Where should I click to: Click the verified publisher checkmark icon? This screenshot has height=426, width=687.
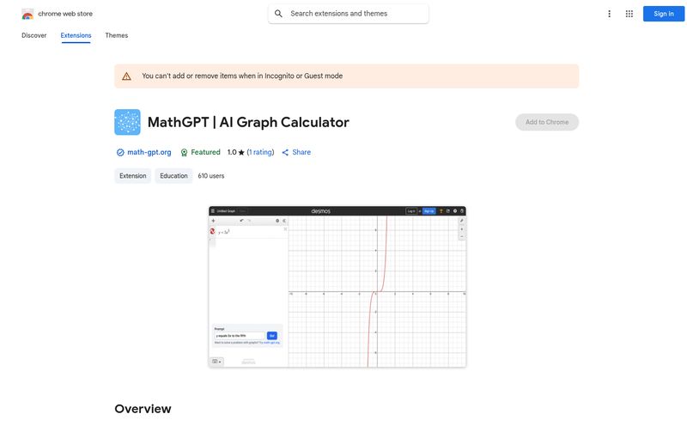coord(120,153)
